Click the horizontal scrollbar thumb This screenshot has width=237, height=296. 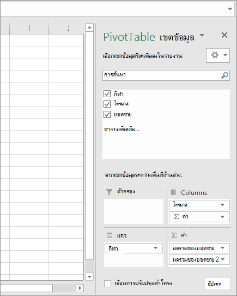tap(26, 288)
